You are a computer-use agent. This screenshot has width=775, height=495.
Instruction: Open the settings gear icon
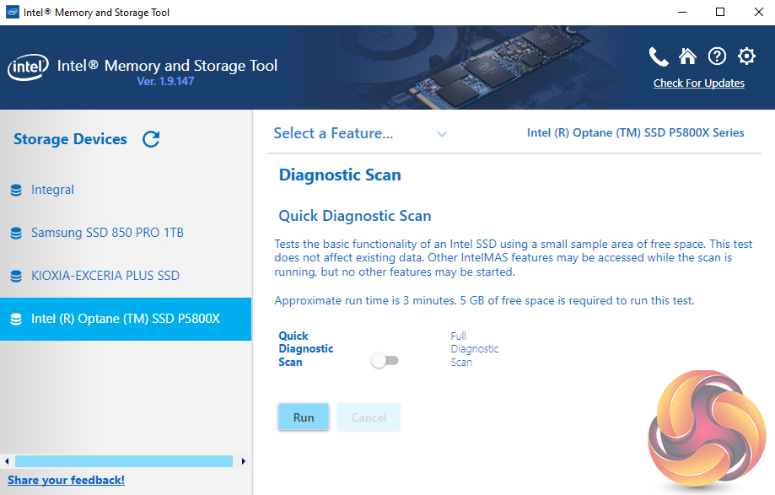click(746, 56)
